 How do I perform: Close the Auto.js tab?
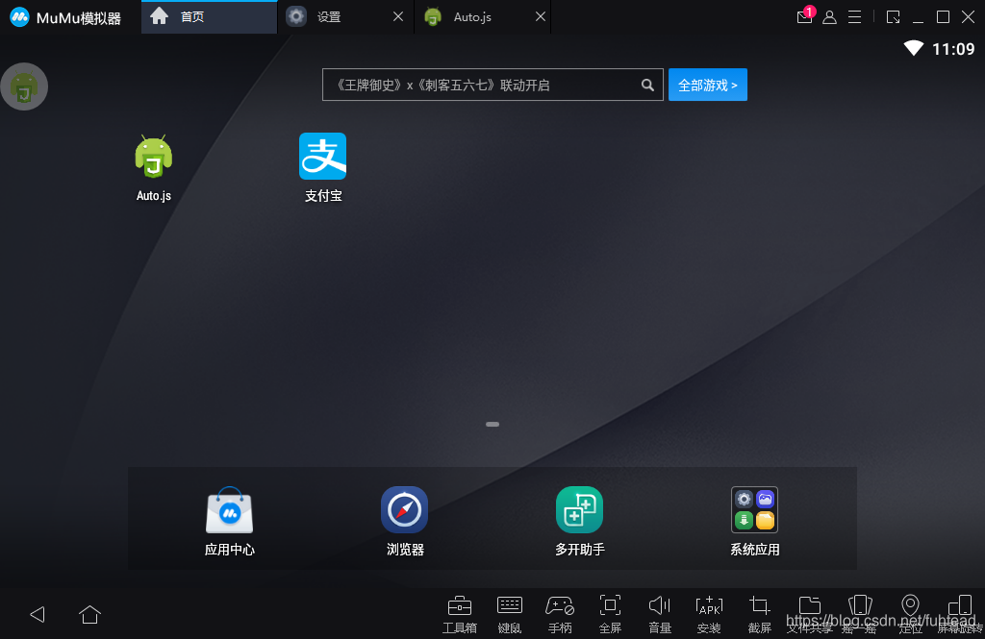(x=541, y=17)
